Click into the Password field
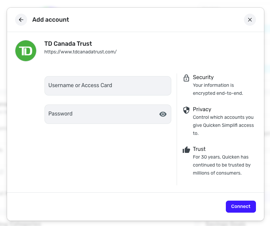270x226 pixels. tap(100, 114)
